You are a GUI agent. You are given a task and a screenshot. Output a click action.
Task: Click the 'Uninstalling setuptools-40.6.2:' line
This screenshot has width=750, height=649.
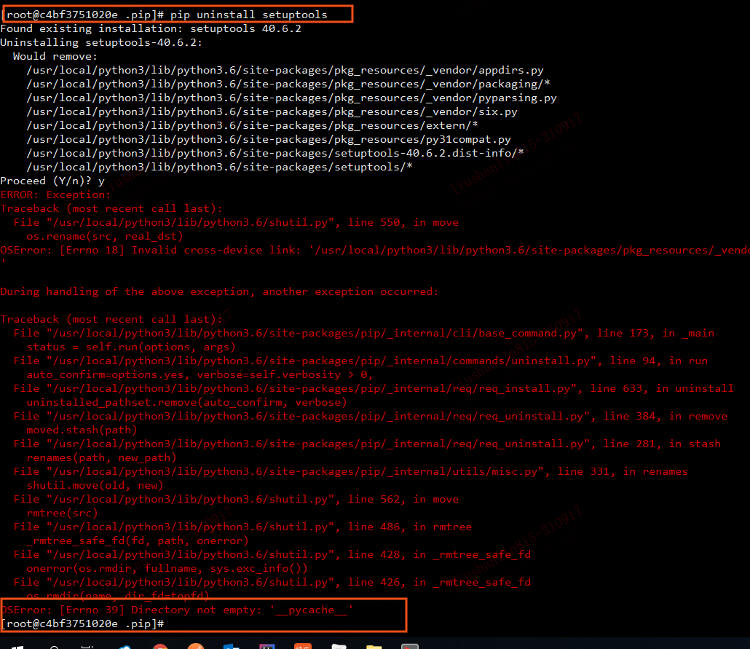pos(101,42)
